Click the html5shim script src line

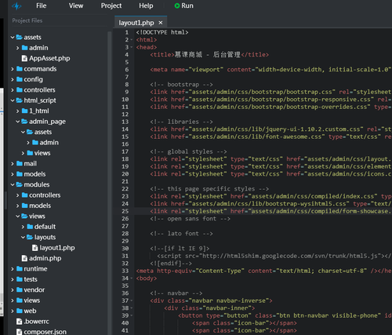click(274, 256)
